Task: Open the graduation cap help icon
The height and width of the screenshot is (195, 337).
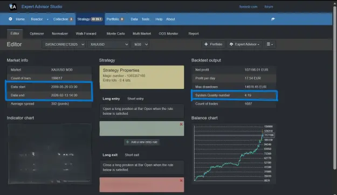Action: (273, 19)
